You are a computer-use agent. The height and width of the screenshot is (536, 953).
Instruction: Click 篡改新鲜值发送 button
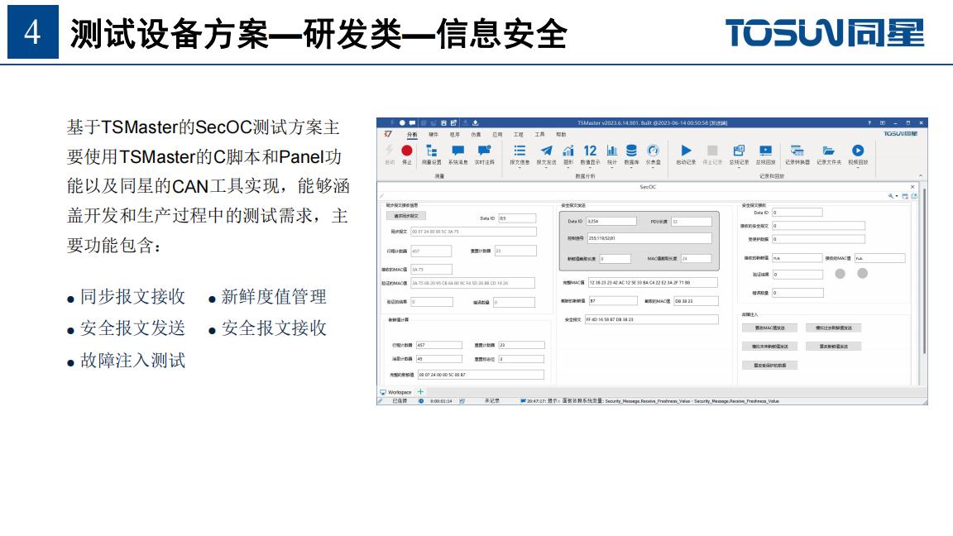pyautogui.click(x=833, y=347)
